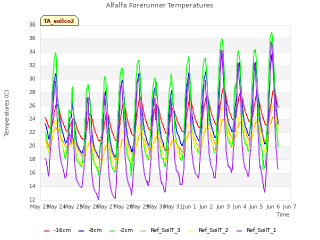The width and height of the screenshot is (320, 240).
Task: Click the green -2cm legend swatch
Action: point(112,231)
